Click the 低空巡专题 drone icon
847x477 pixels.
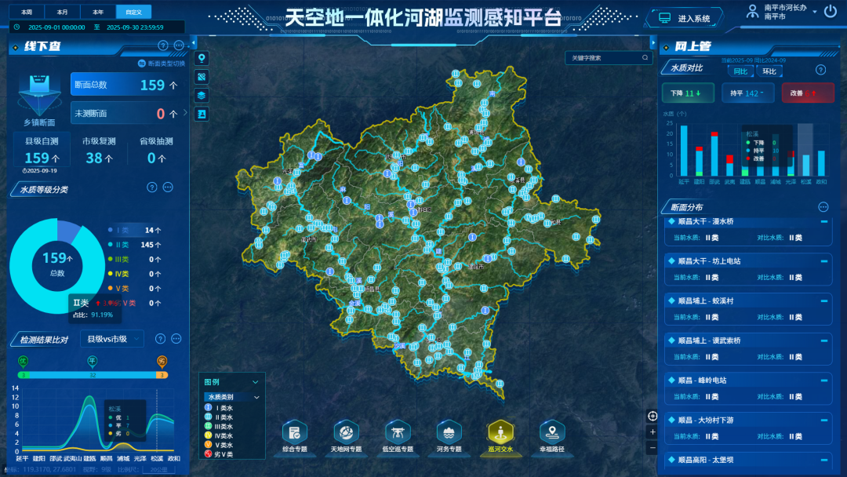tap(397, 432)
